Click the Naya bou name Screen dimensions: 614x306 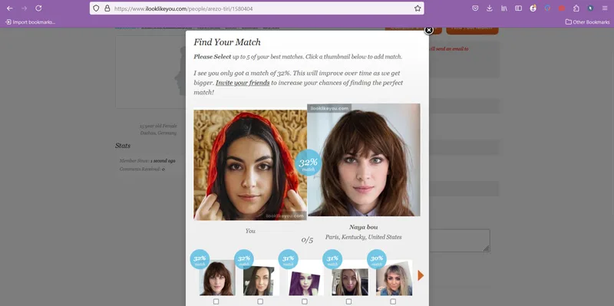(x=363, y=227)
